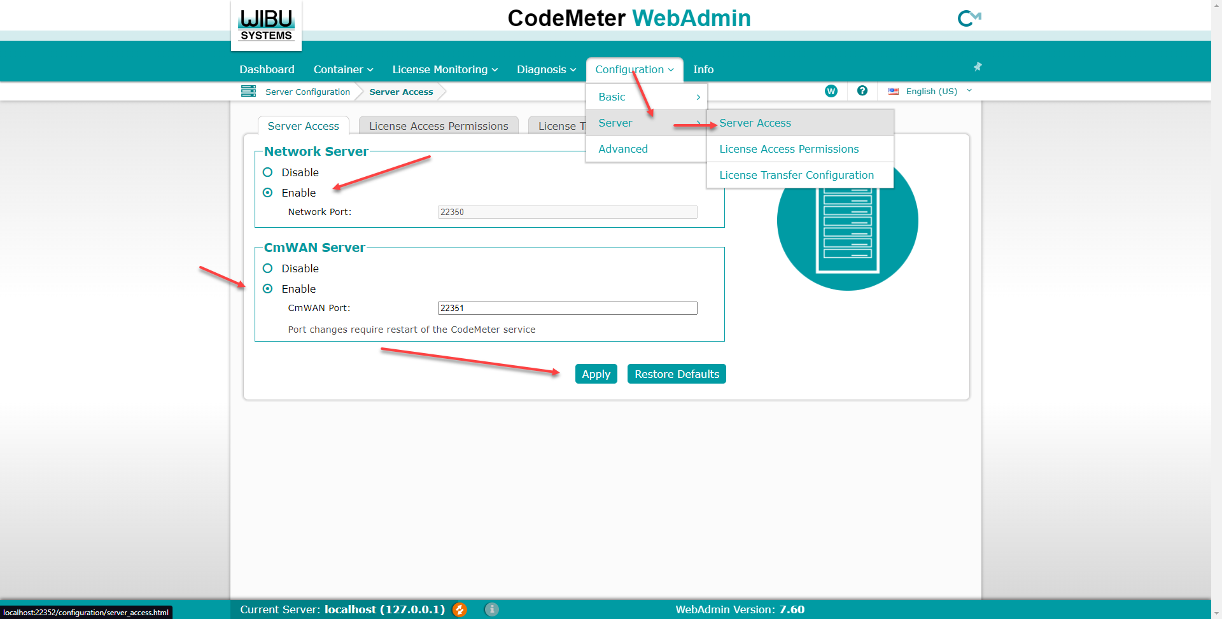Viewport: 1222px width, 619px height.
Task: Click the 'Current Server: localhost (127.0.0.1)' text
Action: pos(342,609)
